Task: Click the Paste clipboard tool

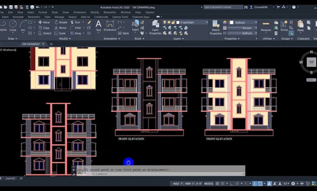Action: point(300,26)
